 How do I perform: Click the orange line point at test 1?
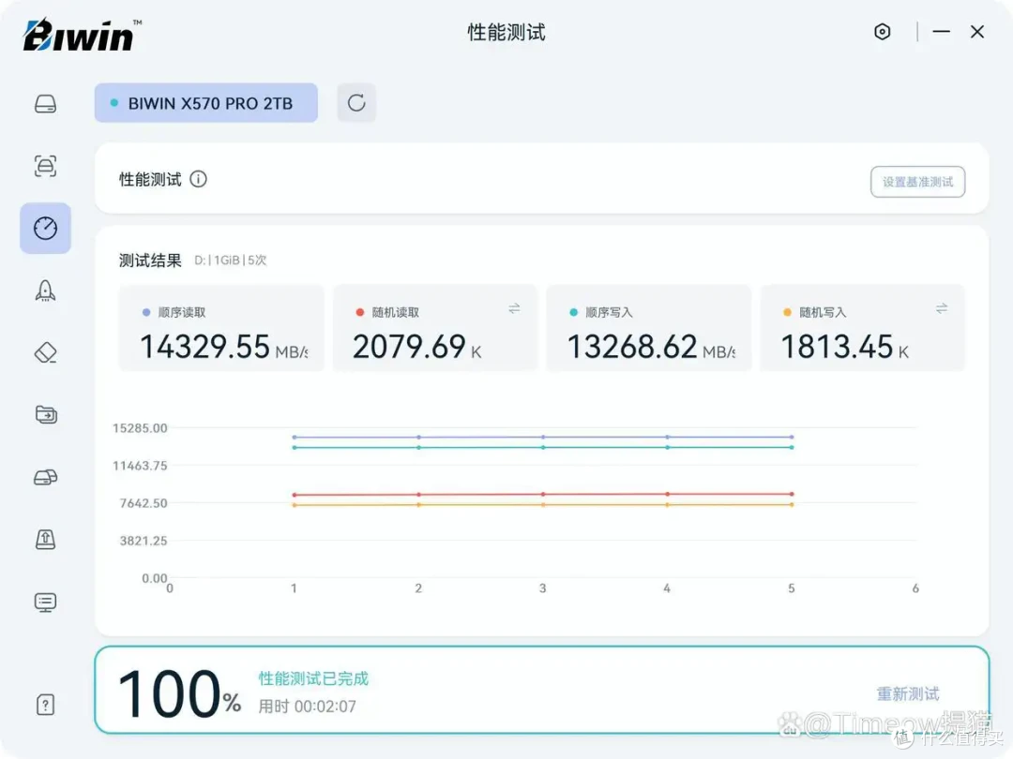(295, 505)
